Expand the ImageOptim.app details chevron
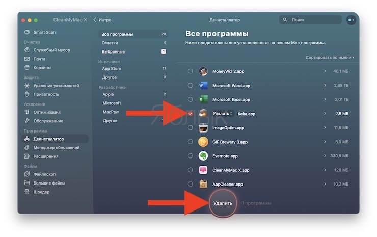 (x=325, y=127)
